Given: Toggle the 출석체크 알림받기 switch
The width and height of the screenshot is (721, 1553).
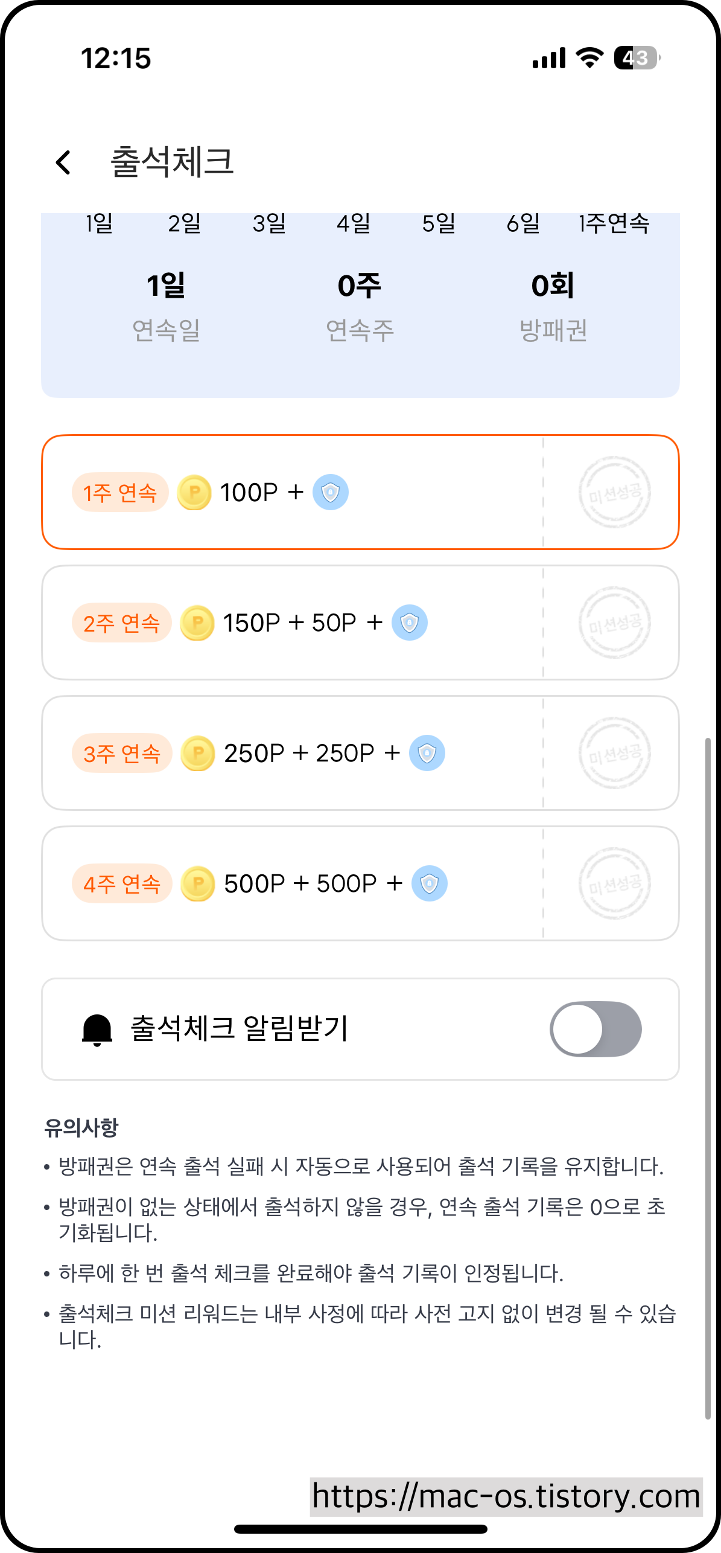Looking at the screenshot, I should 596,1029.
